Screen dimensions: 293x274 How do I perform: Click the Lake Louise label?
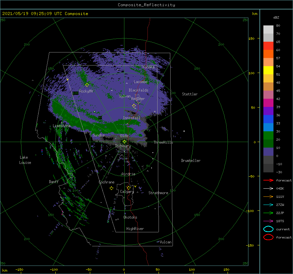click(x=25, y=160)
